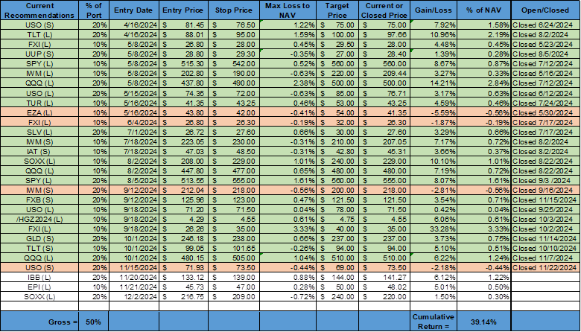Select the 'Stop Price' header cell
The height and width of the screenshot is (332, 581).
click(234, 10)
